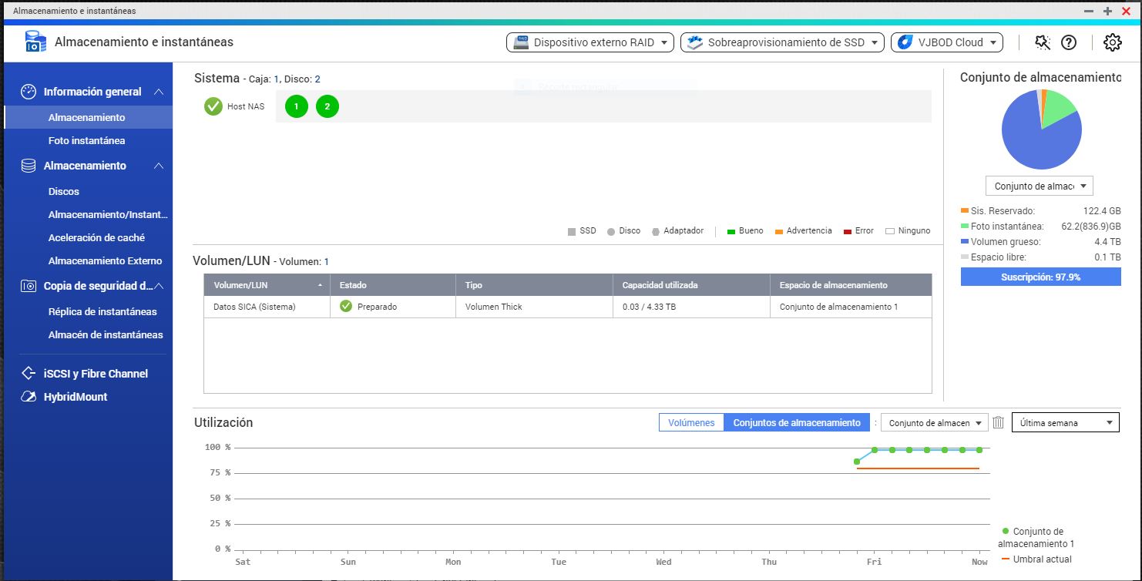
Task: Select disk 2 green circle
Action: coord(327,107)
